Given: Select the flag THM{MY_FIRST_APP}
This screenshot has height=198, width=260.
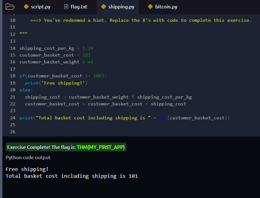Looking at the screenshot, I should [101, 147].
